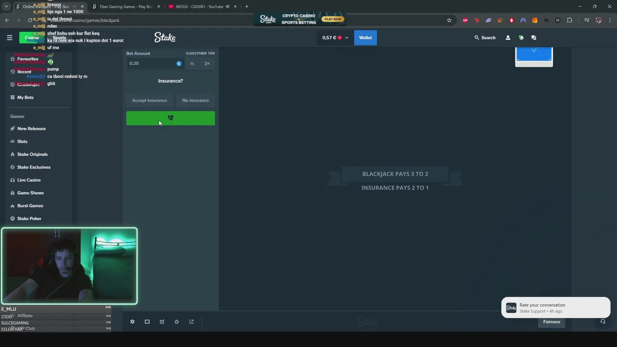Open the user profile icon
Screen dimensions: 617x347
(x=508, y=38)
